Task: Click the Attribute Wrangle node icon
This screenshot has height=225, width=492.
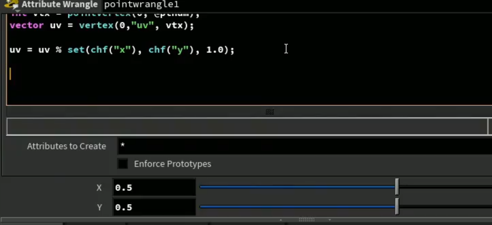Action: coord(11,4)
